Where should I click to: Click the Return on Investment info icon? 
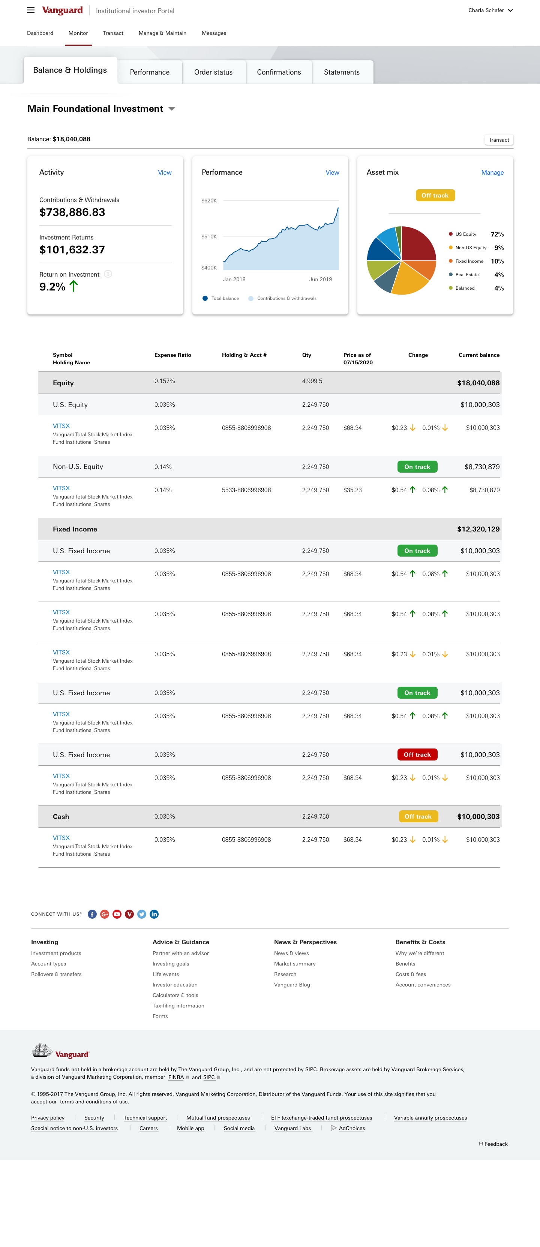click(108, 274)
